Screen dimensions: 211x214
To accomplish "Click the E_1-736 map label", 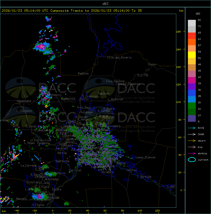I will pos(143,75).
